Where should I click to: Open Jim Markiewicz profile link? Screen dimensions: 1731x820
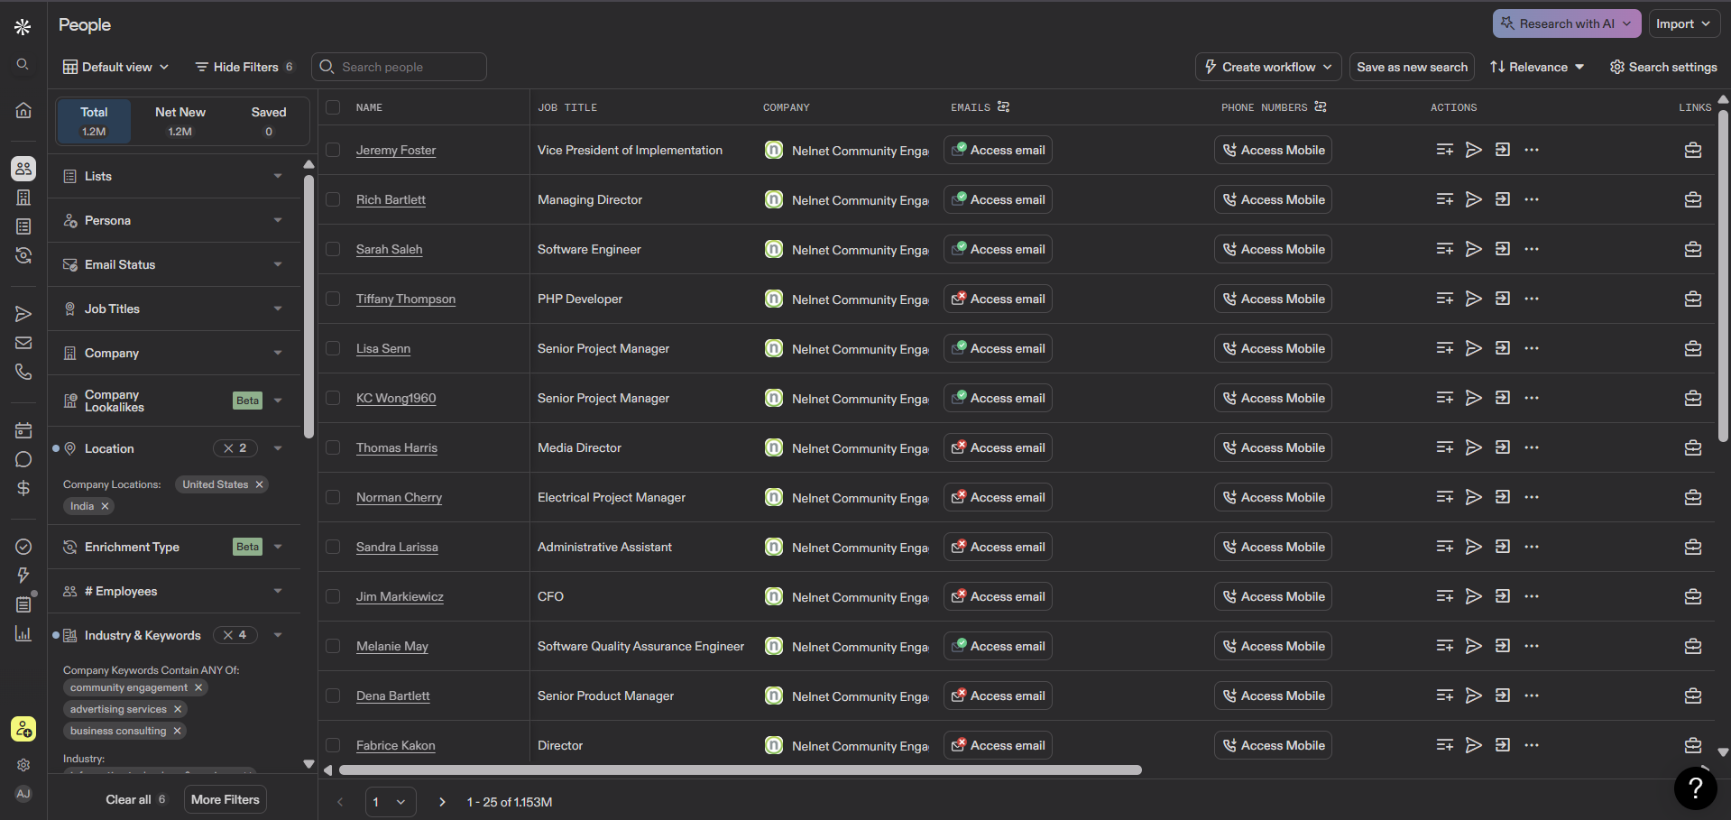[x=400, y=596]
